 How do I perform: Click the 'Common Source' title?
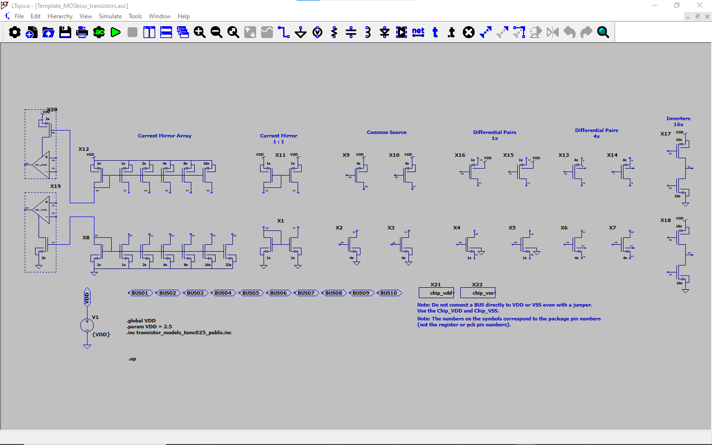(x=387, y=133)
